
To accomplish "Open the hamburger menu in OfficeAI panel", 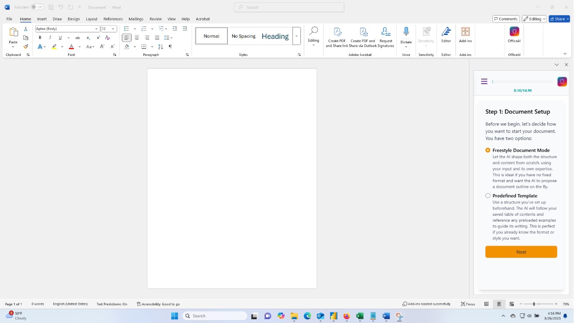I will coord(484,82).
